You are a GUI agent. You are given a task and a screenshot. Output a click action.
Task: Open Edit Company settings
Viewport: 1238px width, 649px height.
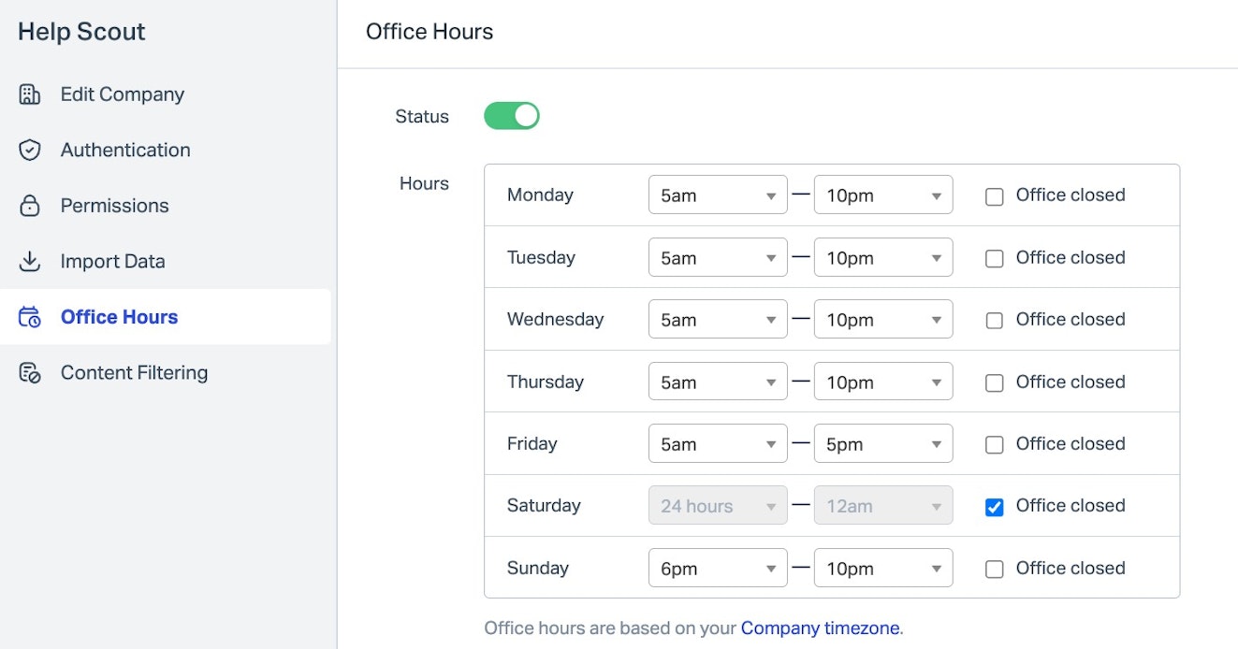point(123,94)
